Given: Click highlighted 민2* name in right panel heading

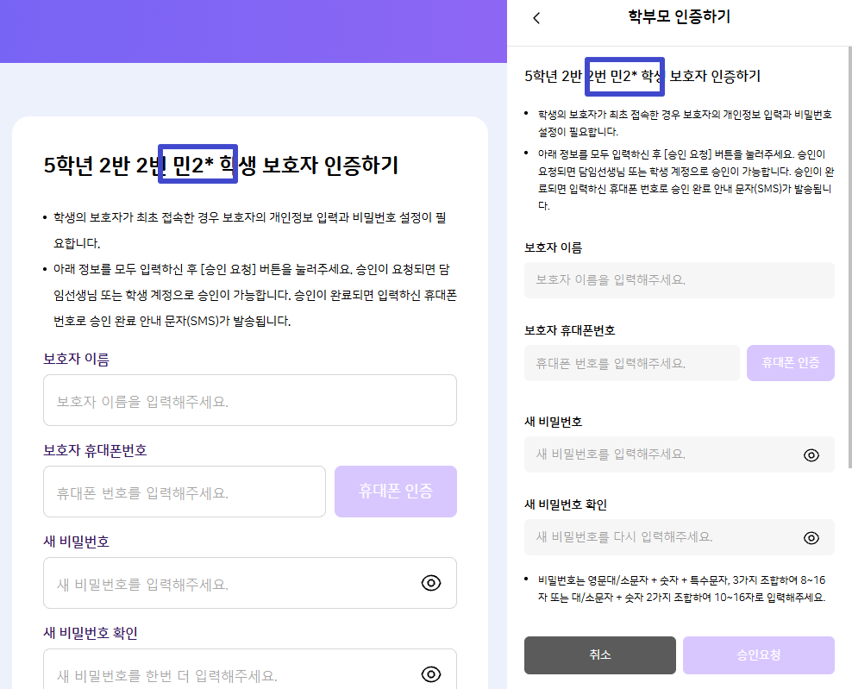Looking at the screenshot, I should click(624, 76).
